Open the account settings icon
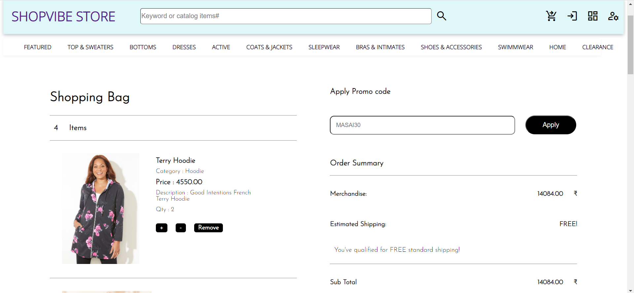Viewport: 634px width, 293px height. pyautogui.click(x=613, y=16)
